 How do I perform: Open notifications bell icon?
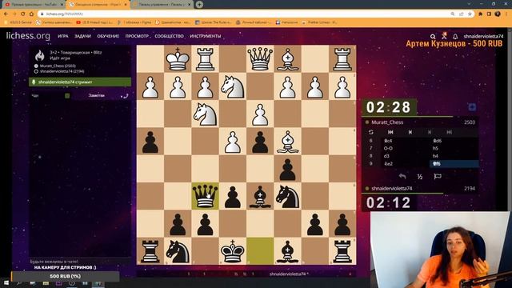455,36
